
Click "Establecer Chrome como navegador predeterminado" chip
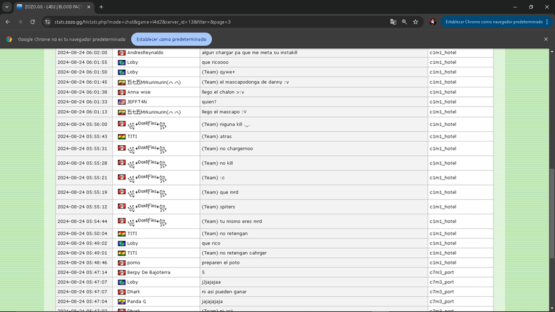click(494, 22)
